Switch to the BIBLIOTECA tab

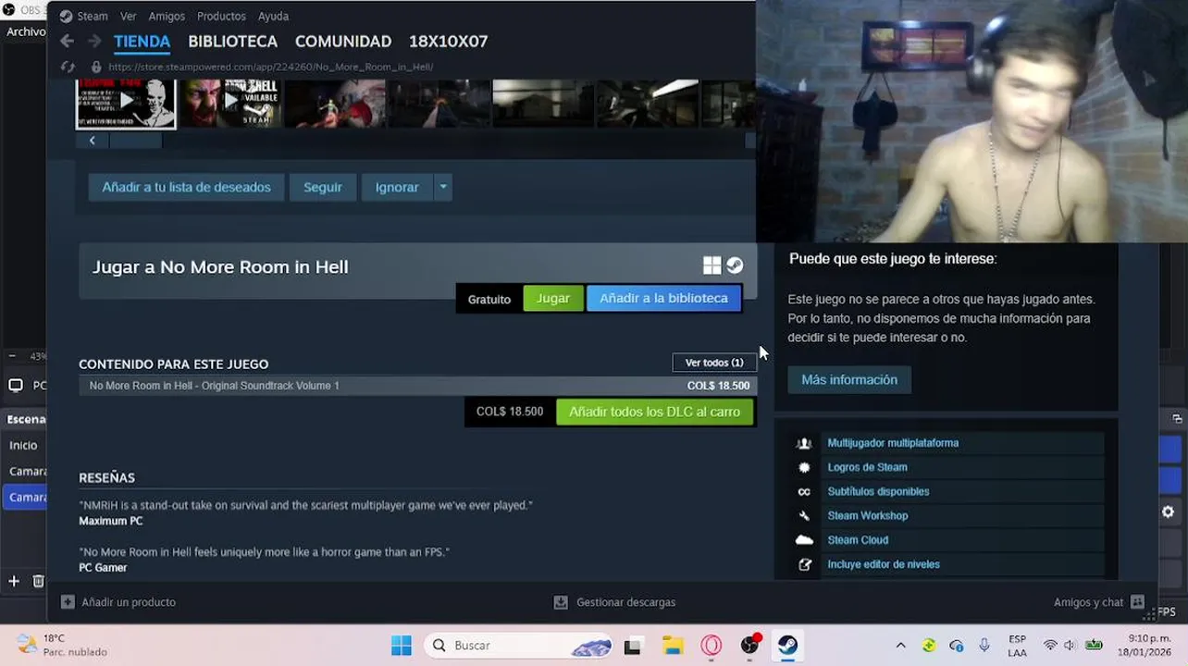click(x=232, y=42)
